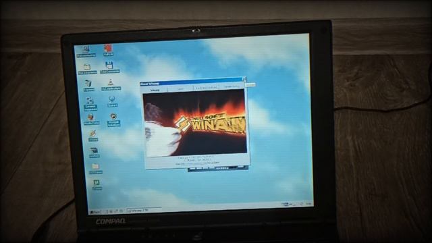Open the Recycle Bin icon
Image resolution: width=432 pixels, height=243 pixels.
click(88, 86)
